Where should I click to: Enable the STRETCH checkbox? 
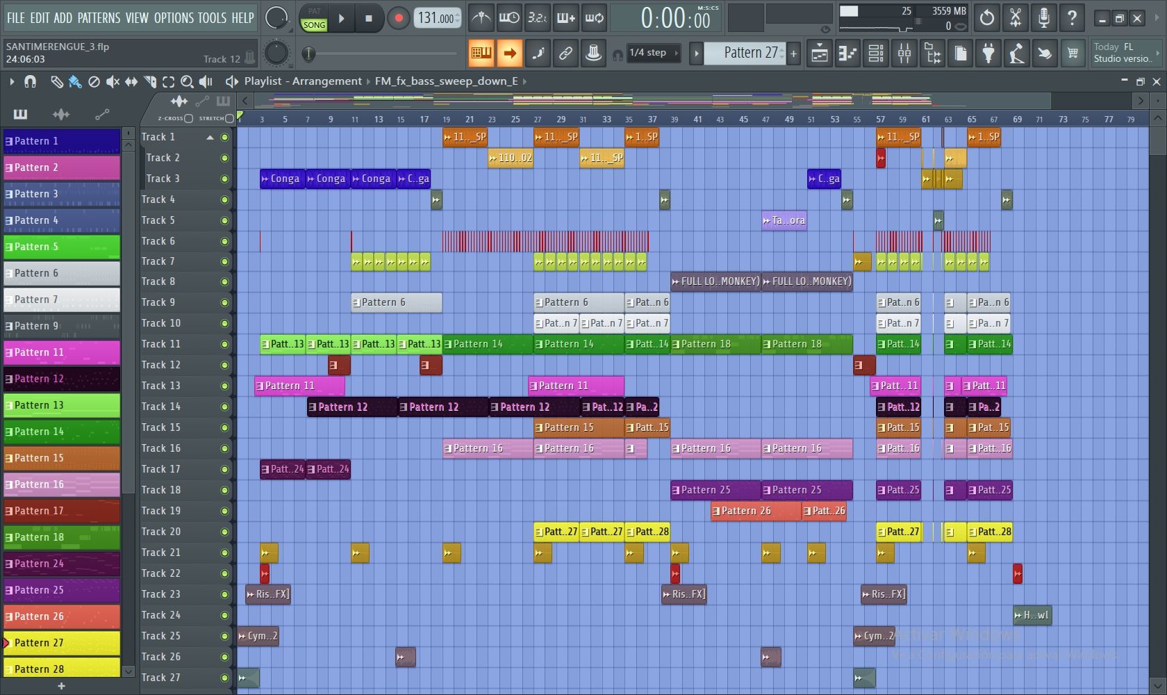(229, 119)
